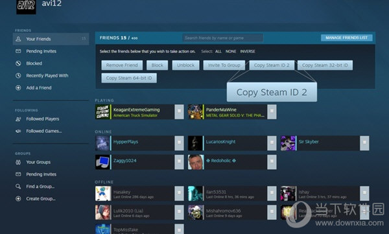Check the box beside Sir Skyber
This screenshot has height=234, width=389.
(364, 143)
